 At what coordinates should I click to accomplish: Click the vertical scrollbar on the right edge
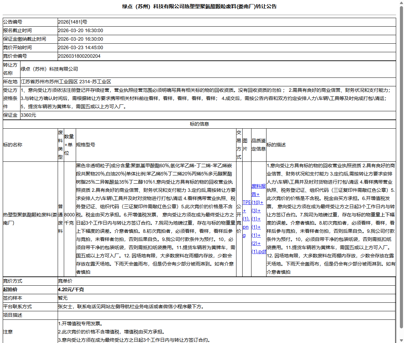click(401, 171)
